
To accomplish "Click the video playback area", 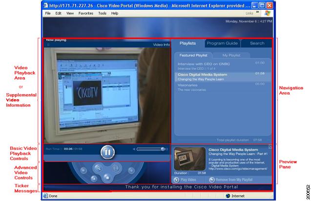I will point(107,95).
